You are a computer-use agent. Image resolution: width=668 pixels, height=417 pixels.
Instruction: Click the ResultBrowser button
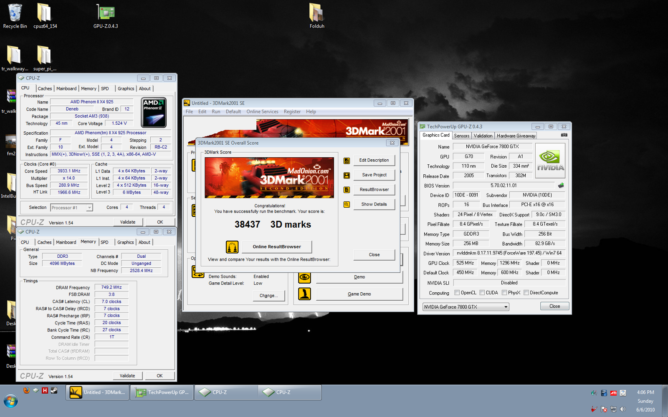pyautogui.click(x=374, y=189)
